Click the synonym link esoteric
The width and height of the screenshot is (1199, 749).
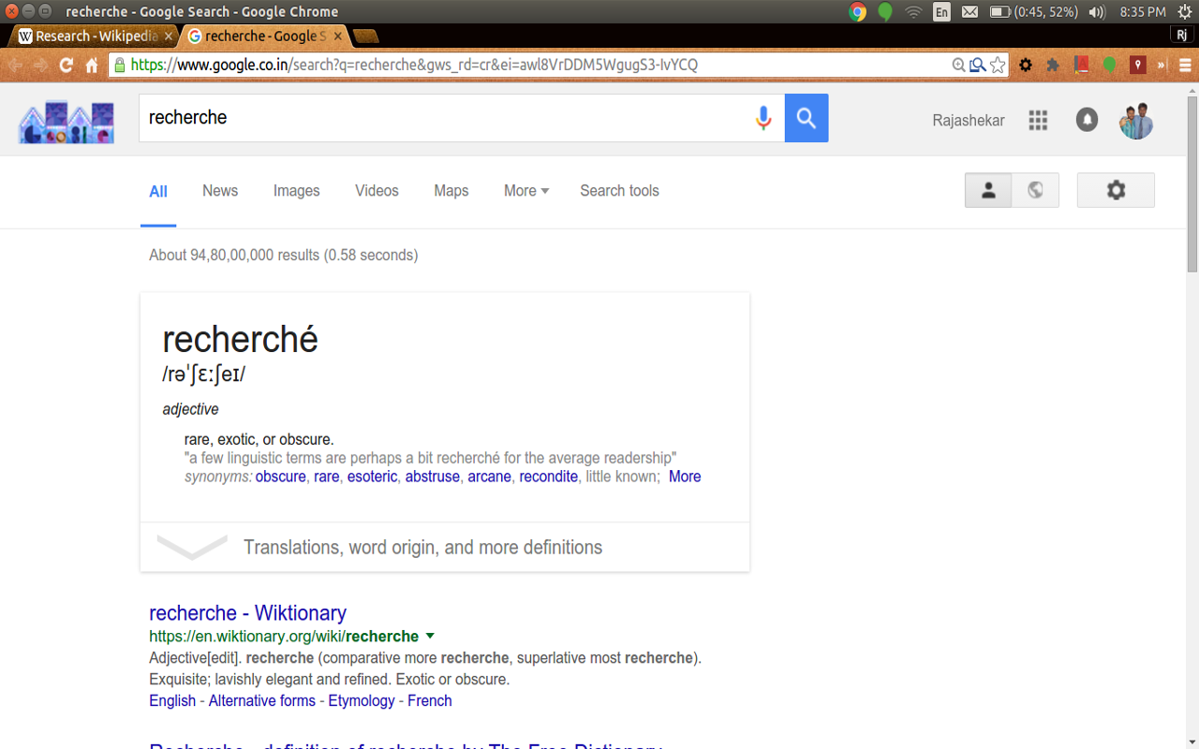click(372, 477)
